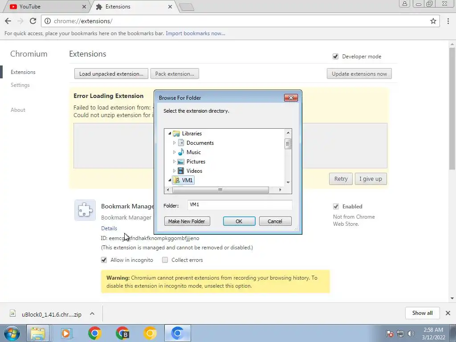Toggle the Developer mode checkbox
This screenshot has width=456, height=342.
click(335, 57)
